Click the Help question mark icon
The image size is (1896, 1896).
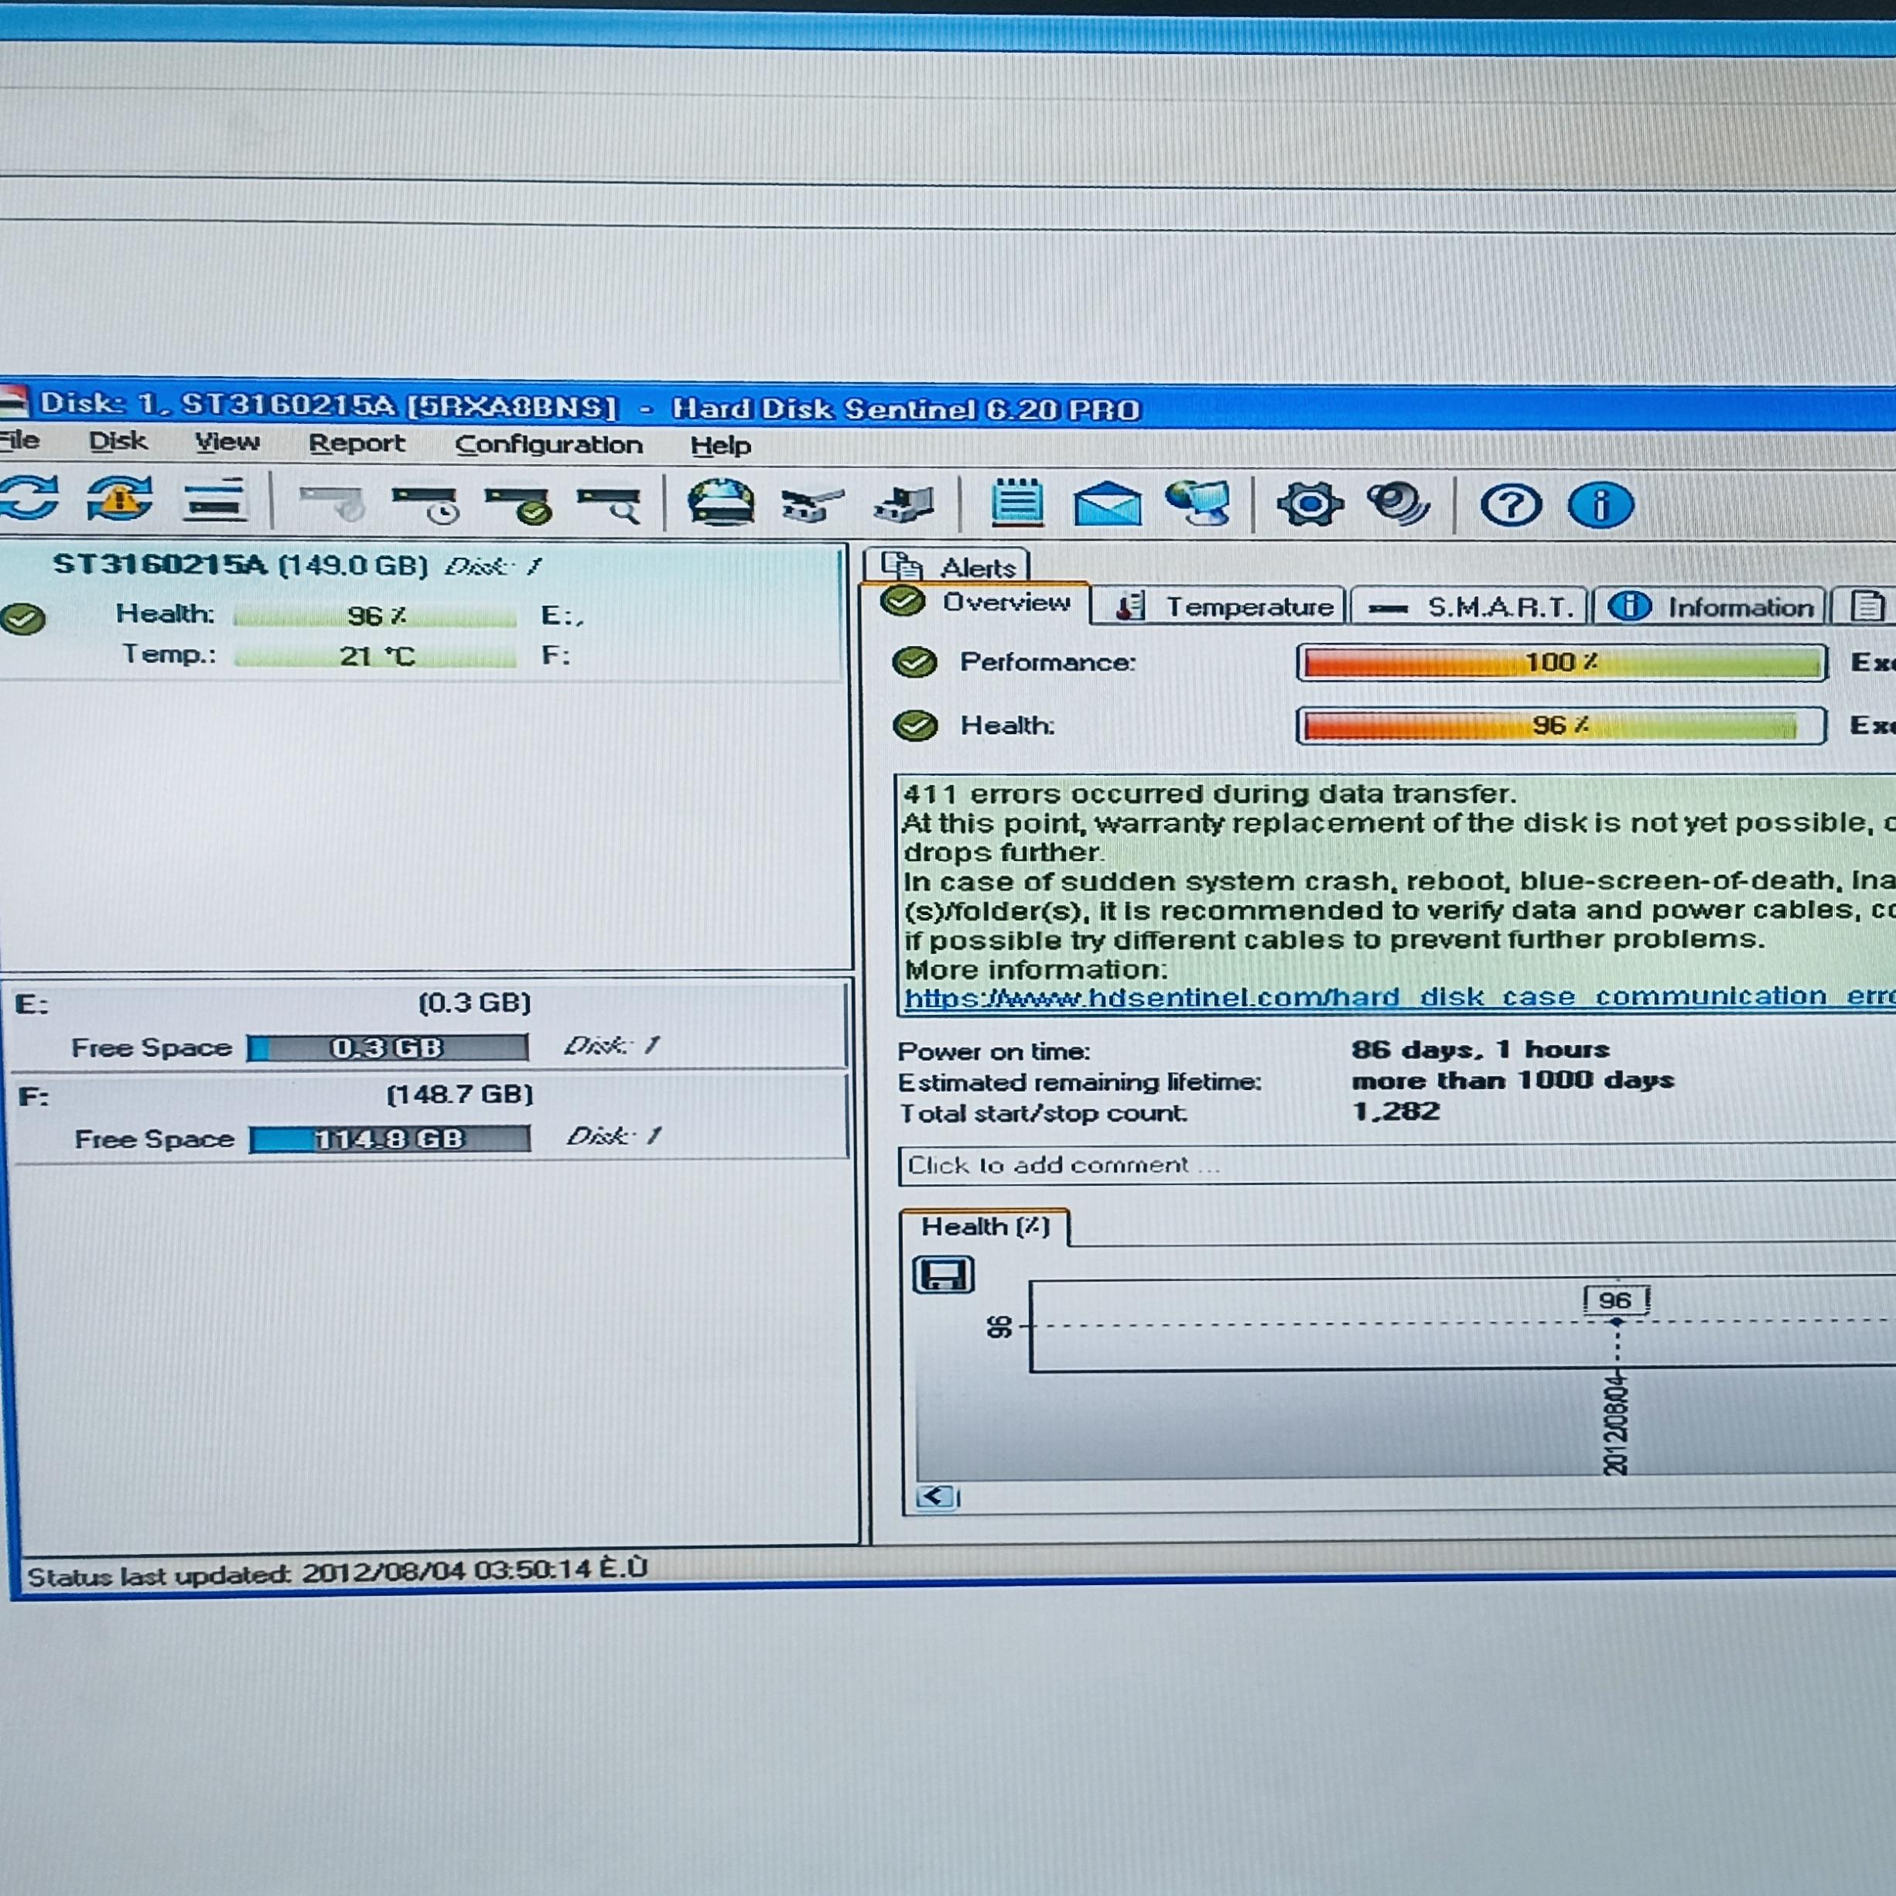(1510, 505)
